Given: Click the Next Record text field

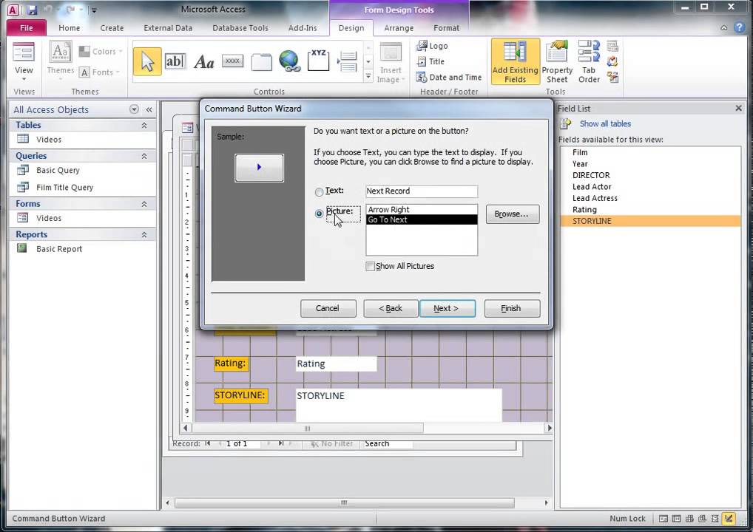Looking at the screenshot, I should [x=421, y=191].
